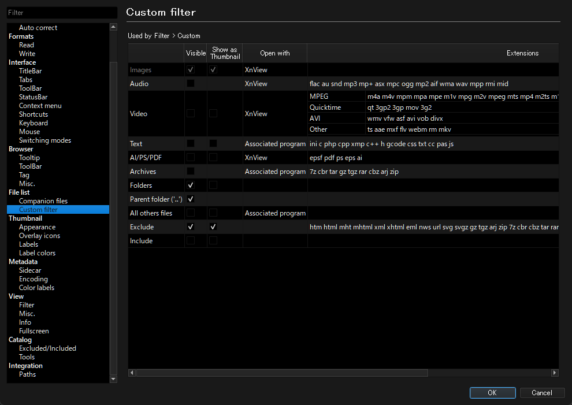Open Sidecar metadata settings
The width and height of the screenshot is (572, 405).
tap(30, 270)
